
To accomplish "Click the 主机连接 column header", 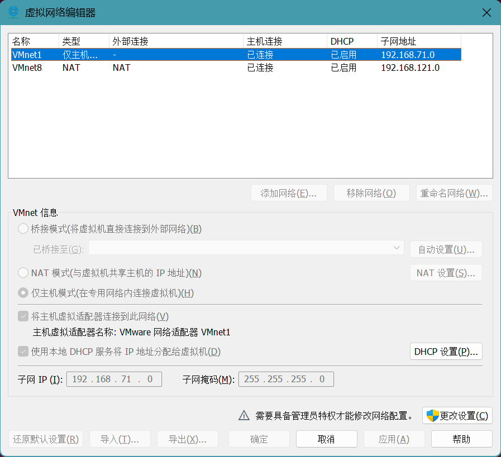I will (x=285, y=41).
